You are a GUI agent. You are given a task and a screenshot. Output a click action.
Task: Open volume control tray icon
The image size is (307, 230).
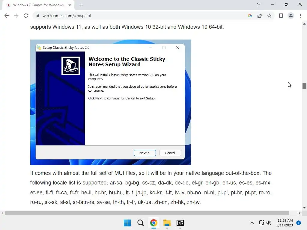tap(269, 223)
